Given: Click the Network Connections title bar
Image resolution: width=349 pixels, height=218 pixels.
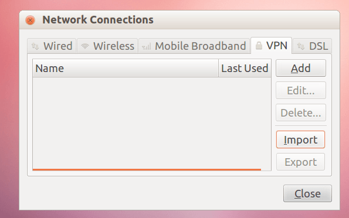Looking at the screenshot, I should [x=179, y=20].
